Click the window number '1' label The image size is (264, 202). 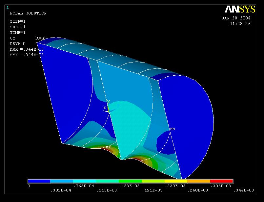8,8
